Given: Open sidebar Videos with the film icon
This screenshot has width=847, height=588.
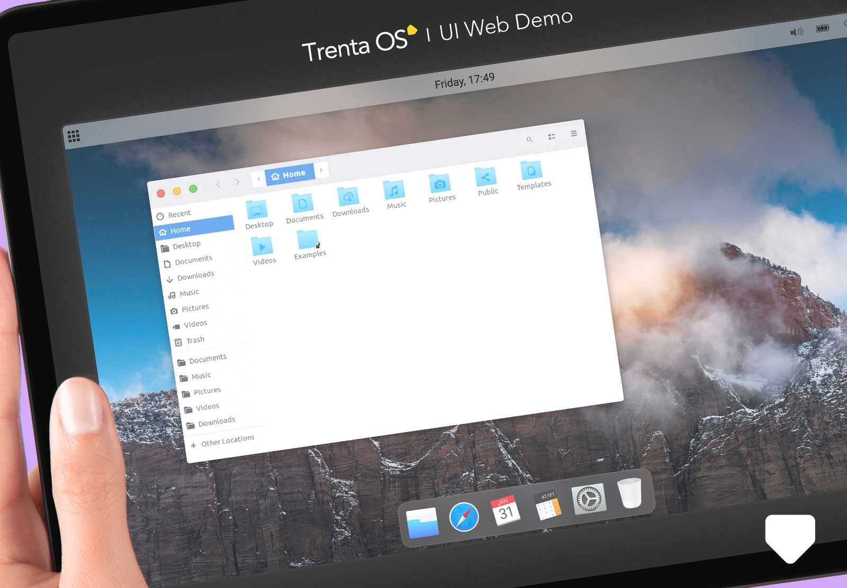Looking at the screenshot, I should (190, 325).
